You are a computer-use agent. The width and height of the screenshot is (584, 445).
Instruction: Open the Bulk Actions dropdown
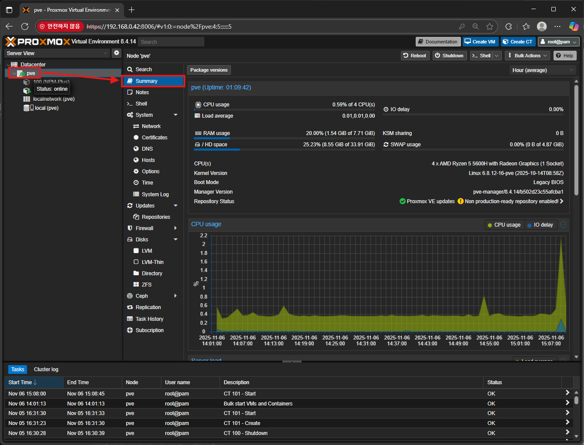coord(528,56)
